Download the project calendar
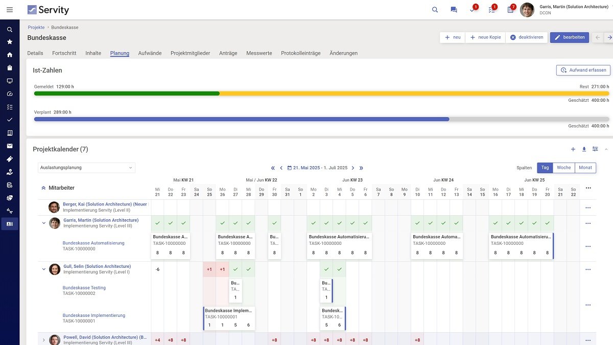 (584, 149)
